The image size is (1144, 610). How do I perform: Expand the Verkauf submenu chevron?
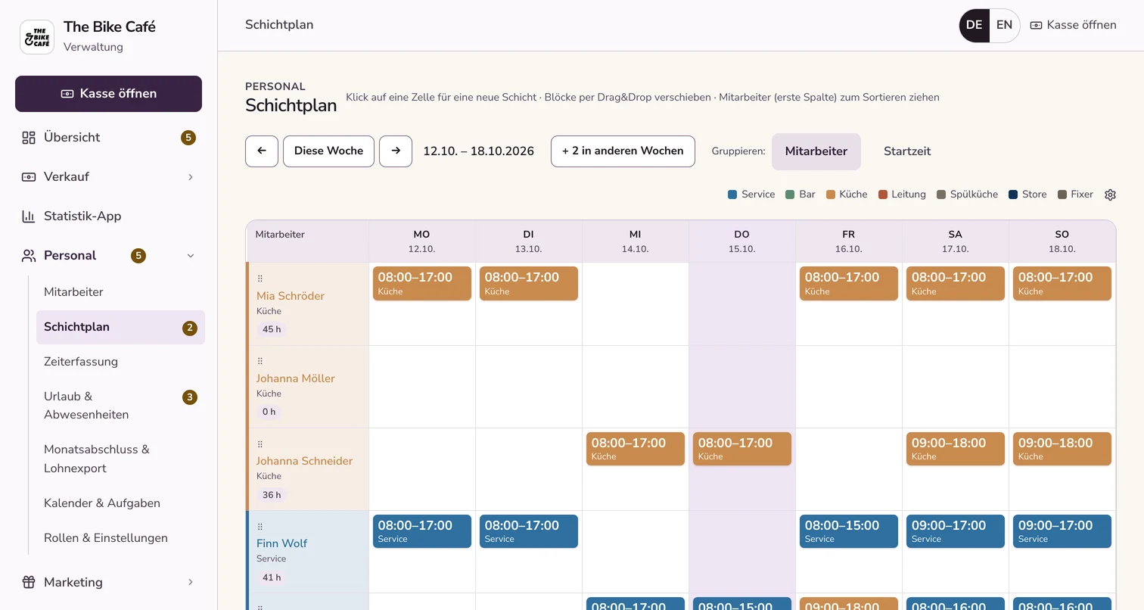191,177
